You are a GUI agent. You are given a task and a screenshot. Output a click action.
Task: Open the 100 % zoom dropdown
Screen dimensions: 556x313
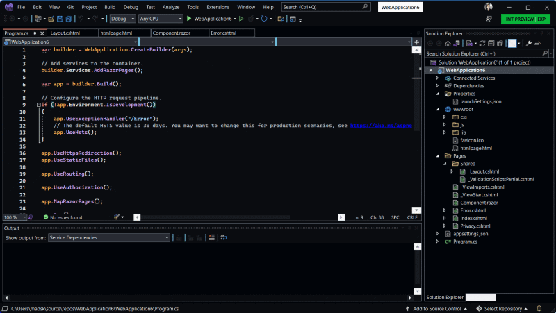tap(15, 217)
